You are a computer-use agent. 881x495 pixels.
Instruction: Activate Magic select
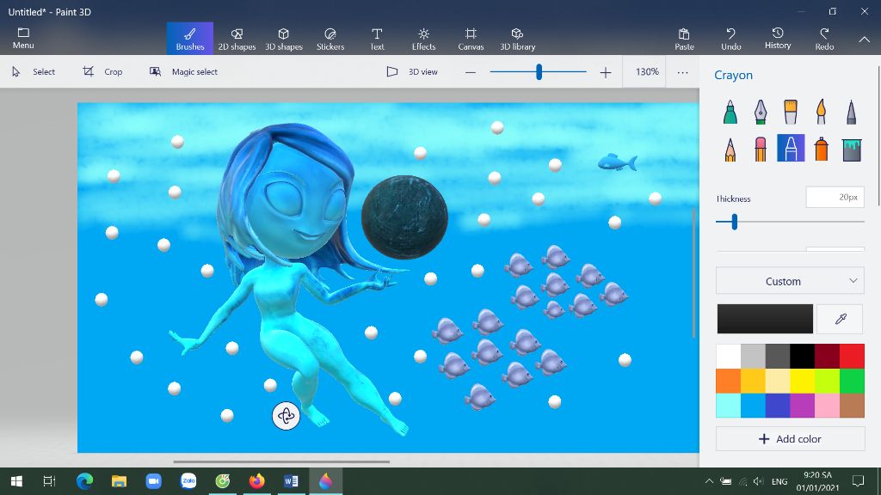pyautogui.click(x=183, y=72)
